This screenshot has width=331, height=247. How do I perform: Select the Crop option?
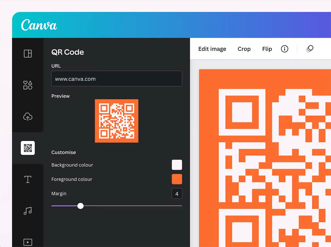(244, 49)
